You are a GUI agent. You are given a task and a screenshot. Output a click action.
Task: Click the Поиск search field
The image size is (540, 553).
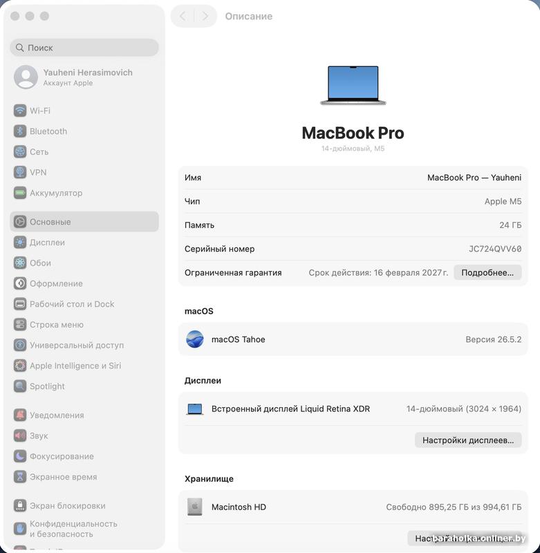pyautogui.click(x=84, y=48)
